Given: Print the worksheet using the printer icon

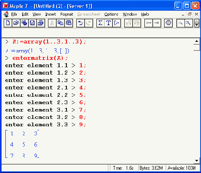Looking at the screenshot, I should tap(41, 23).
